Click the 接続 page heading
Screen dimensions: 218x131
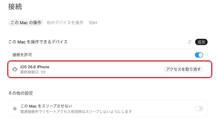coord(15,7)
